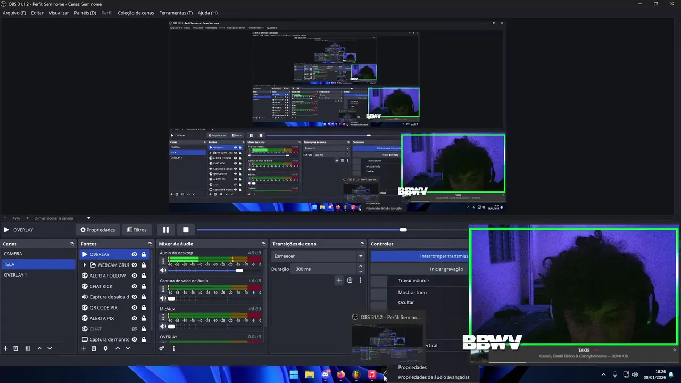Increase Duração value with up arrow
This screenshot has height=383, width=681.
tap(361, 266)
